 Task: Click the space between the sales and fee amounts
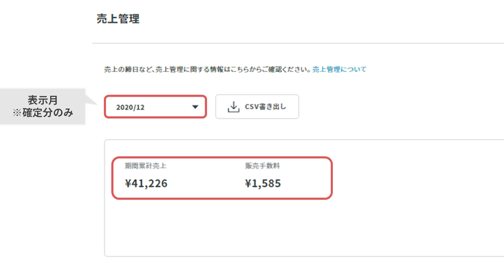click(206, 183)
